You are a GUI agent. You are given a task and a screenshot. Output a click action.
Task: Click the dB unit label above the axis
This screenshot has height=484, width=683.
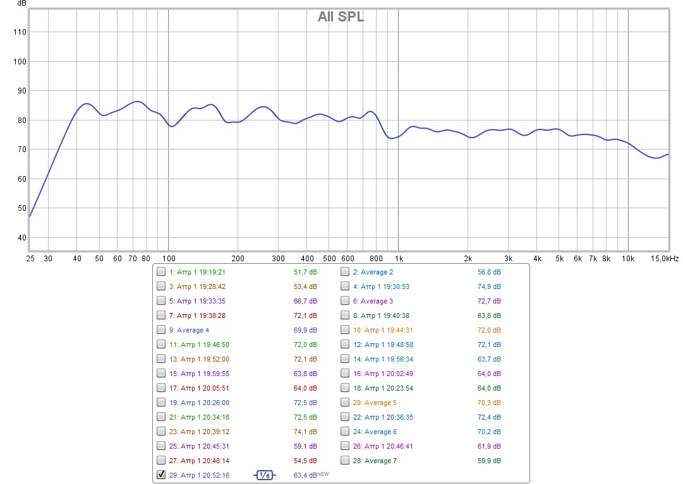tap(22, 4)
